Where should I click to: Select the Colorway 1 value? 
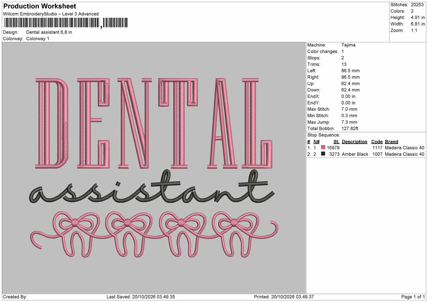pos(38,38)
